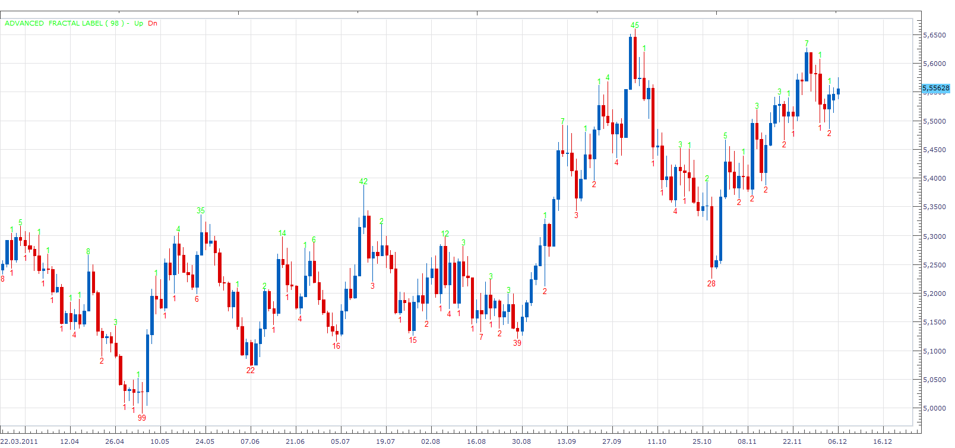The width and height of the screenshot is (955, 448).
Task: Click the red fractal label 22
Action: 251,370
